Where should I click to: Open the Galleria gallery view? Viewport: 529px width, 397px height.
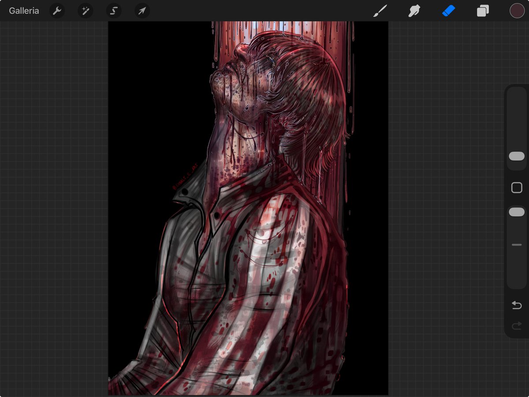[x=24, y=11]
